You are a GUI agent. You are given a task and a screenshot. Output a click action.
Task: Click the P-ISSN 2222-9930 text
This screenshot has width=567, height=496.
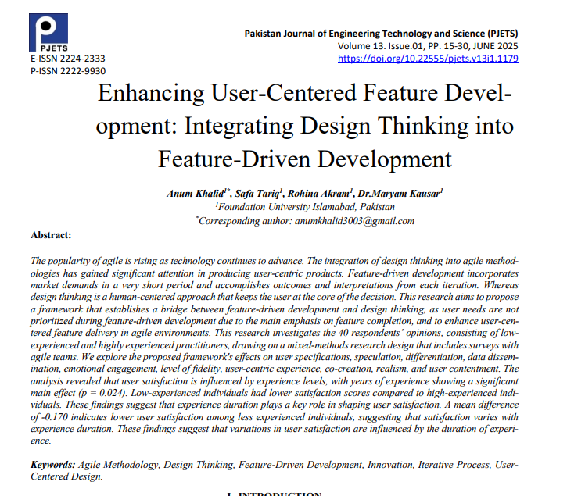point(67,71)
